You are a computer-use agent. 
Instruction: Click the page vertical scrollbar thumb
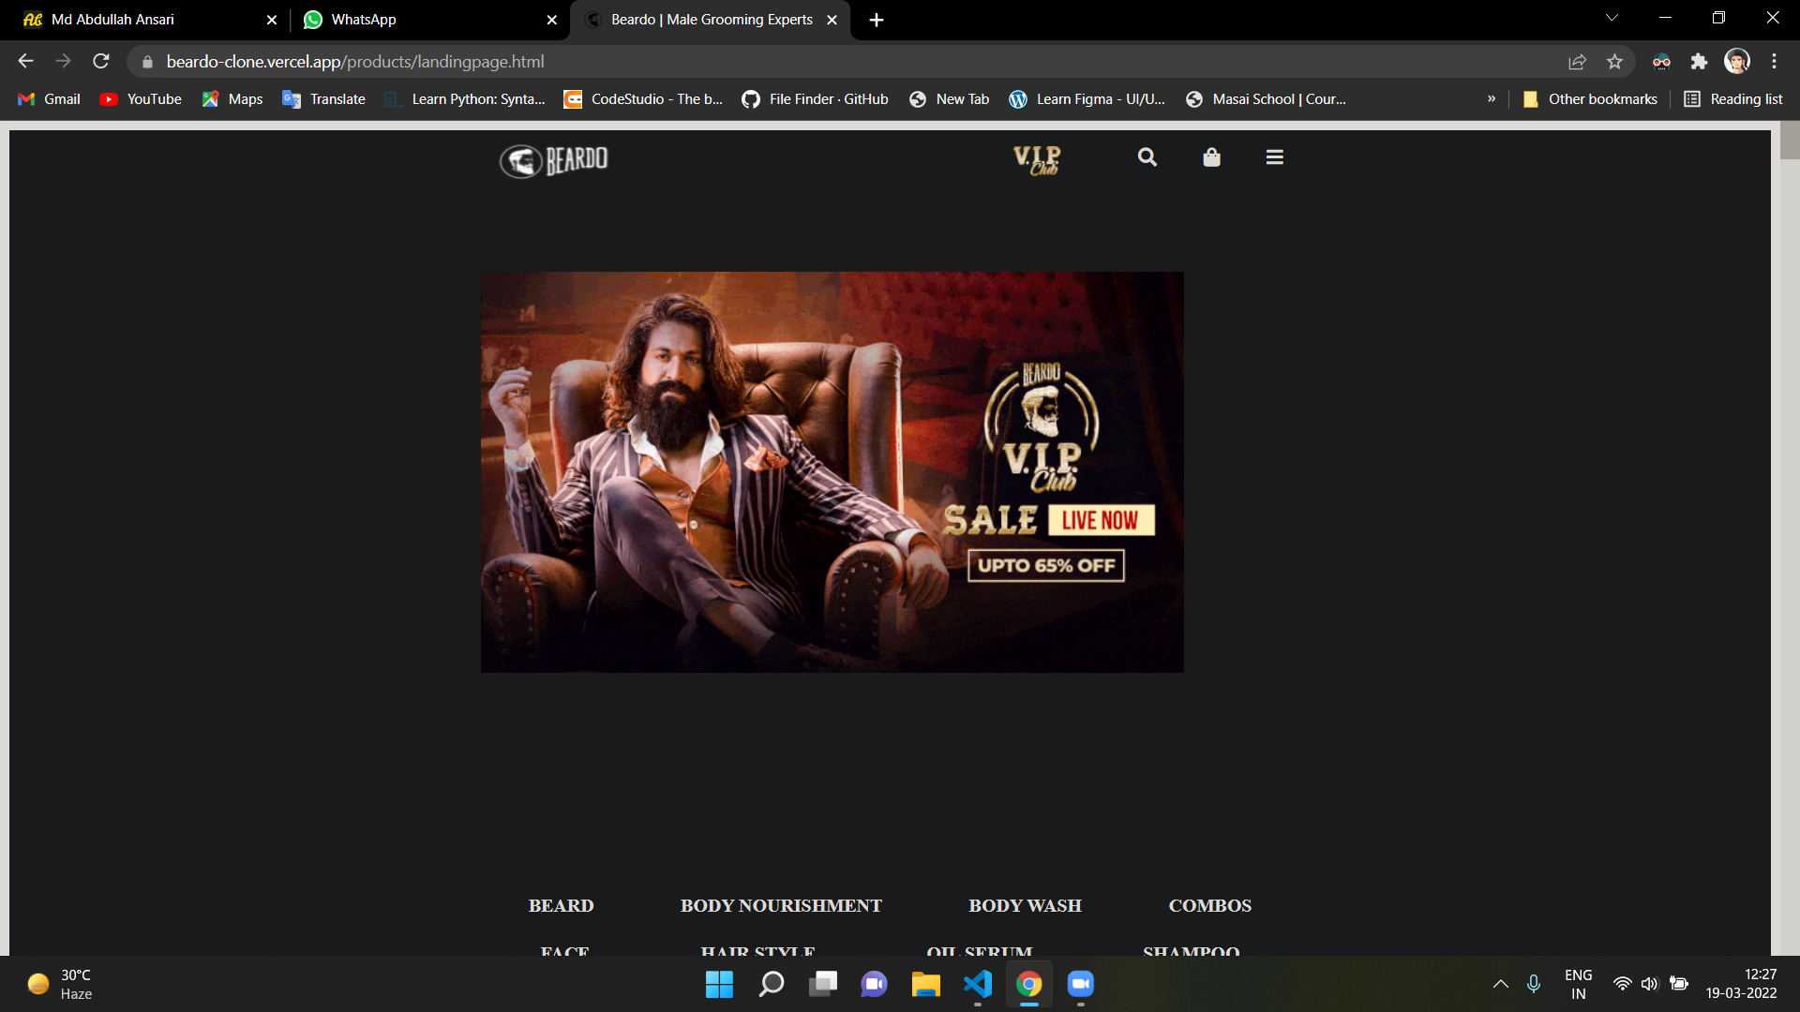1790,141
